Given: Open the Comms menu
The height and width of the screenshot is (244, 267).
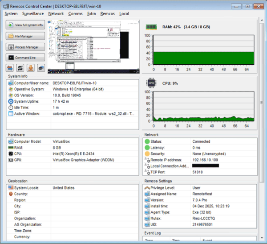Looking at the screenshot, I should click(75, 13).
